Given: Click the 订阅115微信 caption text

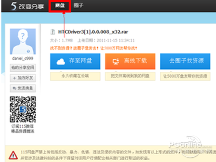Looking at the screenshot, I should pos(22,127).
